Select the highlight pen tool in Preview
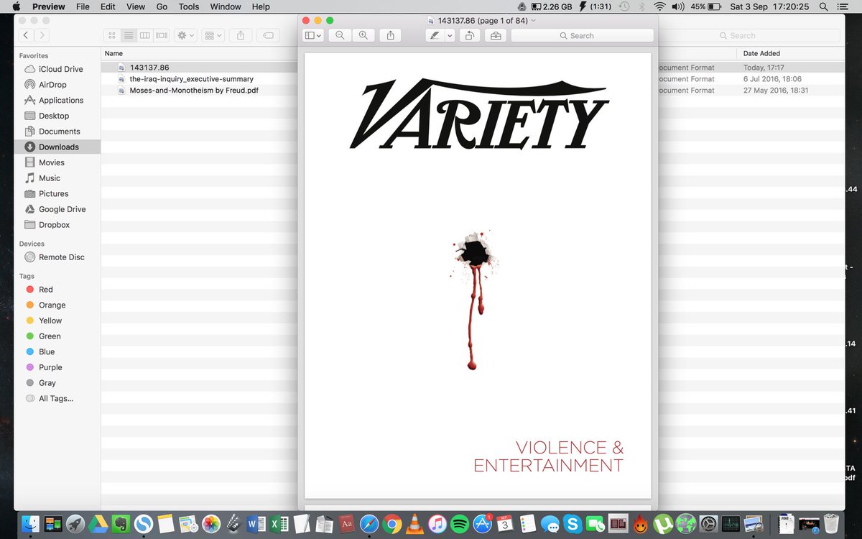The image size is (862, 539). click(x=434, y=35)
